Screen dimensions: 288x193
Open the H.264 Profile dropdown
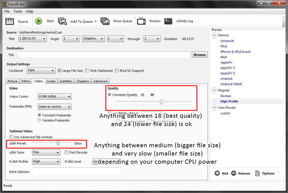[x=46, y=161]
